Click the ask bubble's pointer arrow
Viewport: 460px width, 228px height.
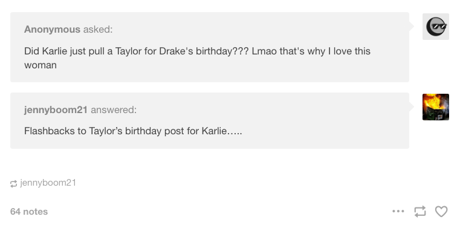pos(411,27)
